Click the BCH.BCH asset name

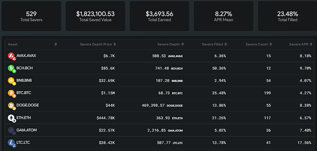coord(25,68)
